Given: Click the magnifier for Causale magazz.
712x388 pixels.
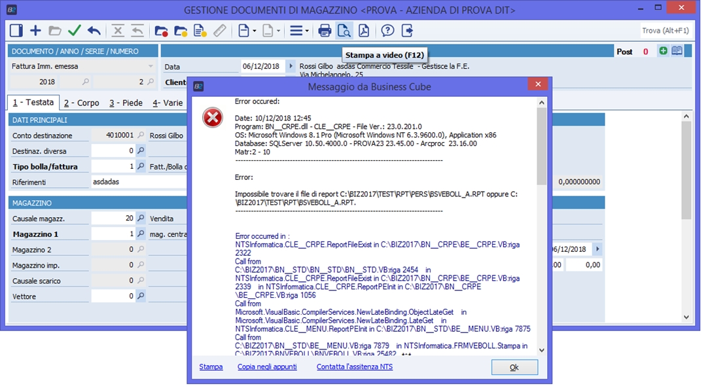Looking at the screenshot, I should coord(141,219).
